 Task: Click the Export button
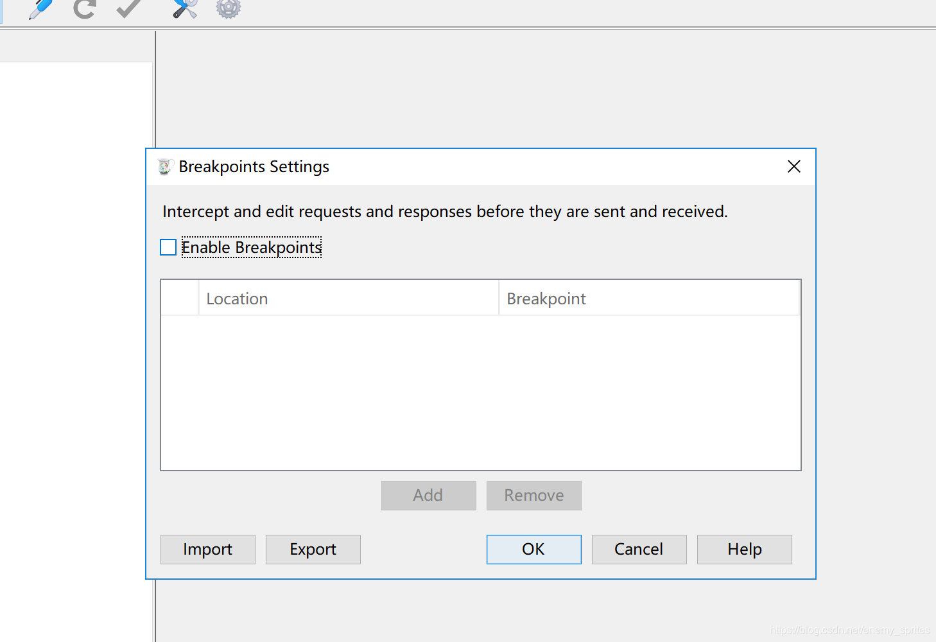pyautogui.click(x=313, y=550)
